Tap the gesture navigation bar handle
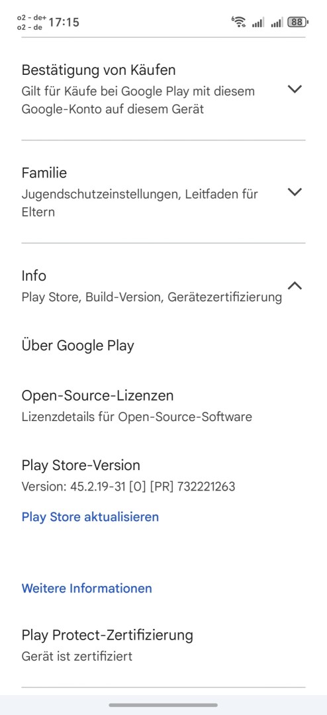Viewport: 327px width, 715px height. tap(163, 705)
